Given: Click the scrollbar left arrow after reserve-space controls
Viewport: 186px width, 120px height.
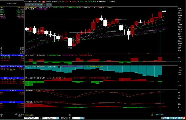Looking at the screenshot, I should coord(84,118).
